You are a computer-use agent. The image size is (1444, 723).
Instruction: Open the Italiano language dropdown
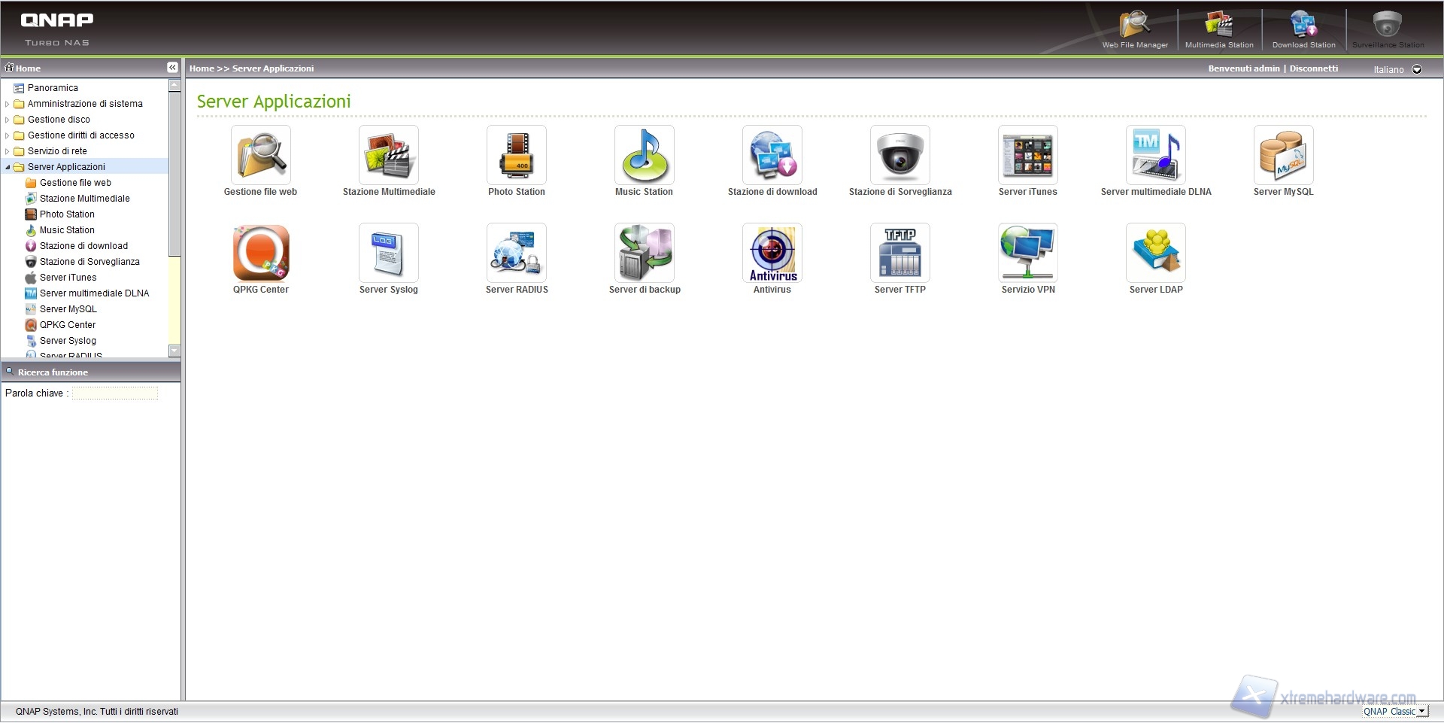[1417, 69]
